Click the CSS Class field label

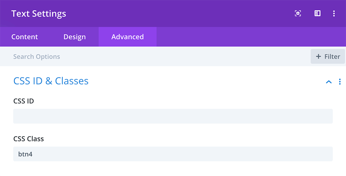pos(29,139)
